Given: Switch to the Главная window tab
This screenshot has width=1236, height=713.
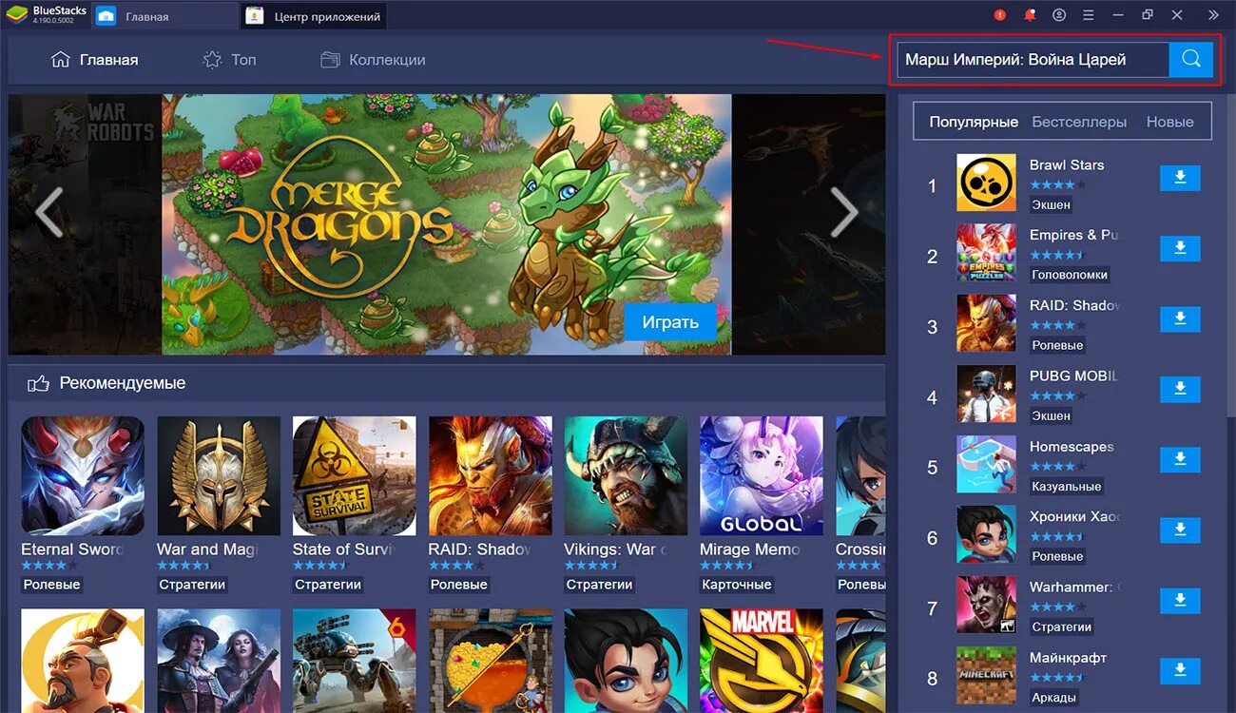Looking at the screenshot, I should point(165,16).
